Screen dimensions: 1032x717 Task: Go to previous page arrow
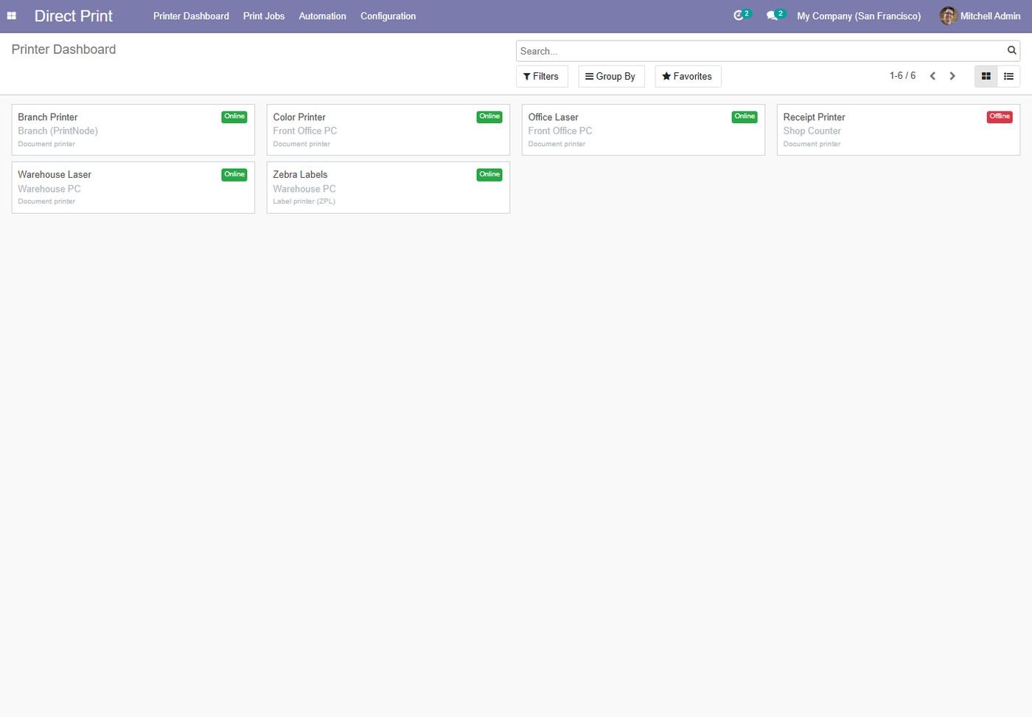(932, 76)
